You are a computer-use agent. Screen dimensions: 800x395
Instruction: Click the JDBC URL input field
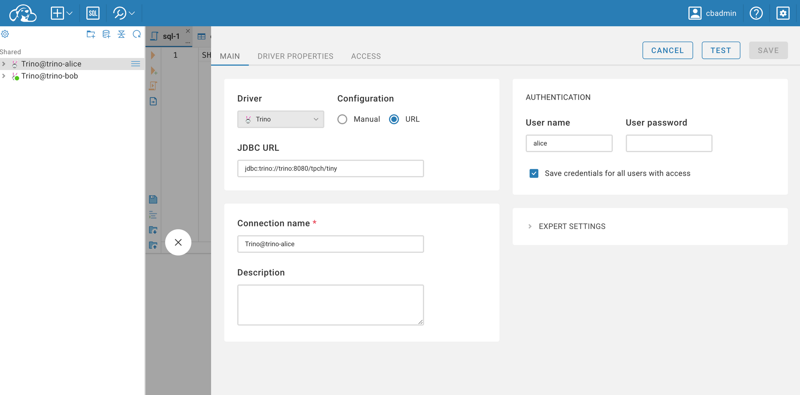(x=330, y=168)
